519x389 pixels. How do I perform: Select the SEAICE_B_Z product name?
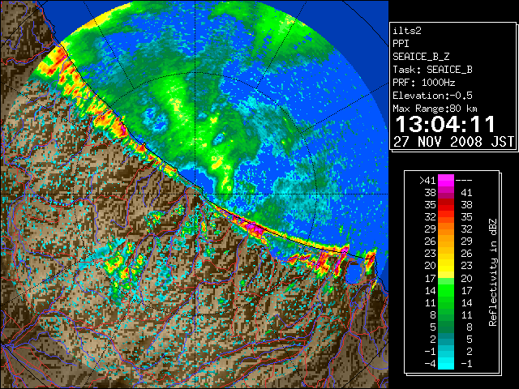click(421, 57)
